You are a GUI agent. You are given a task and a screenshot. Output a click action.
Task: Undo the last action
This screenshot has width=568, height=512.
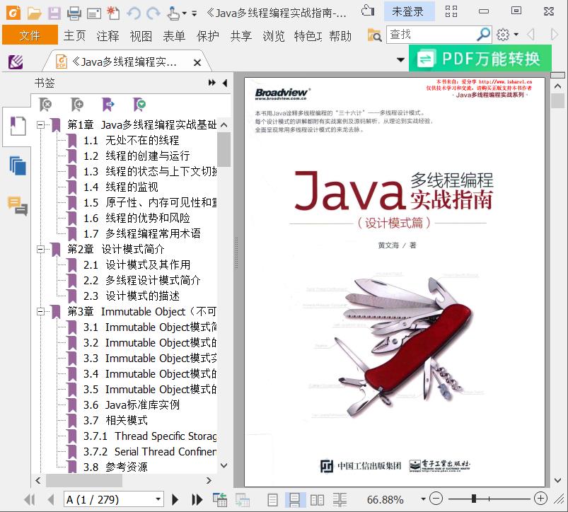134,13
